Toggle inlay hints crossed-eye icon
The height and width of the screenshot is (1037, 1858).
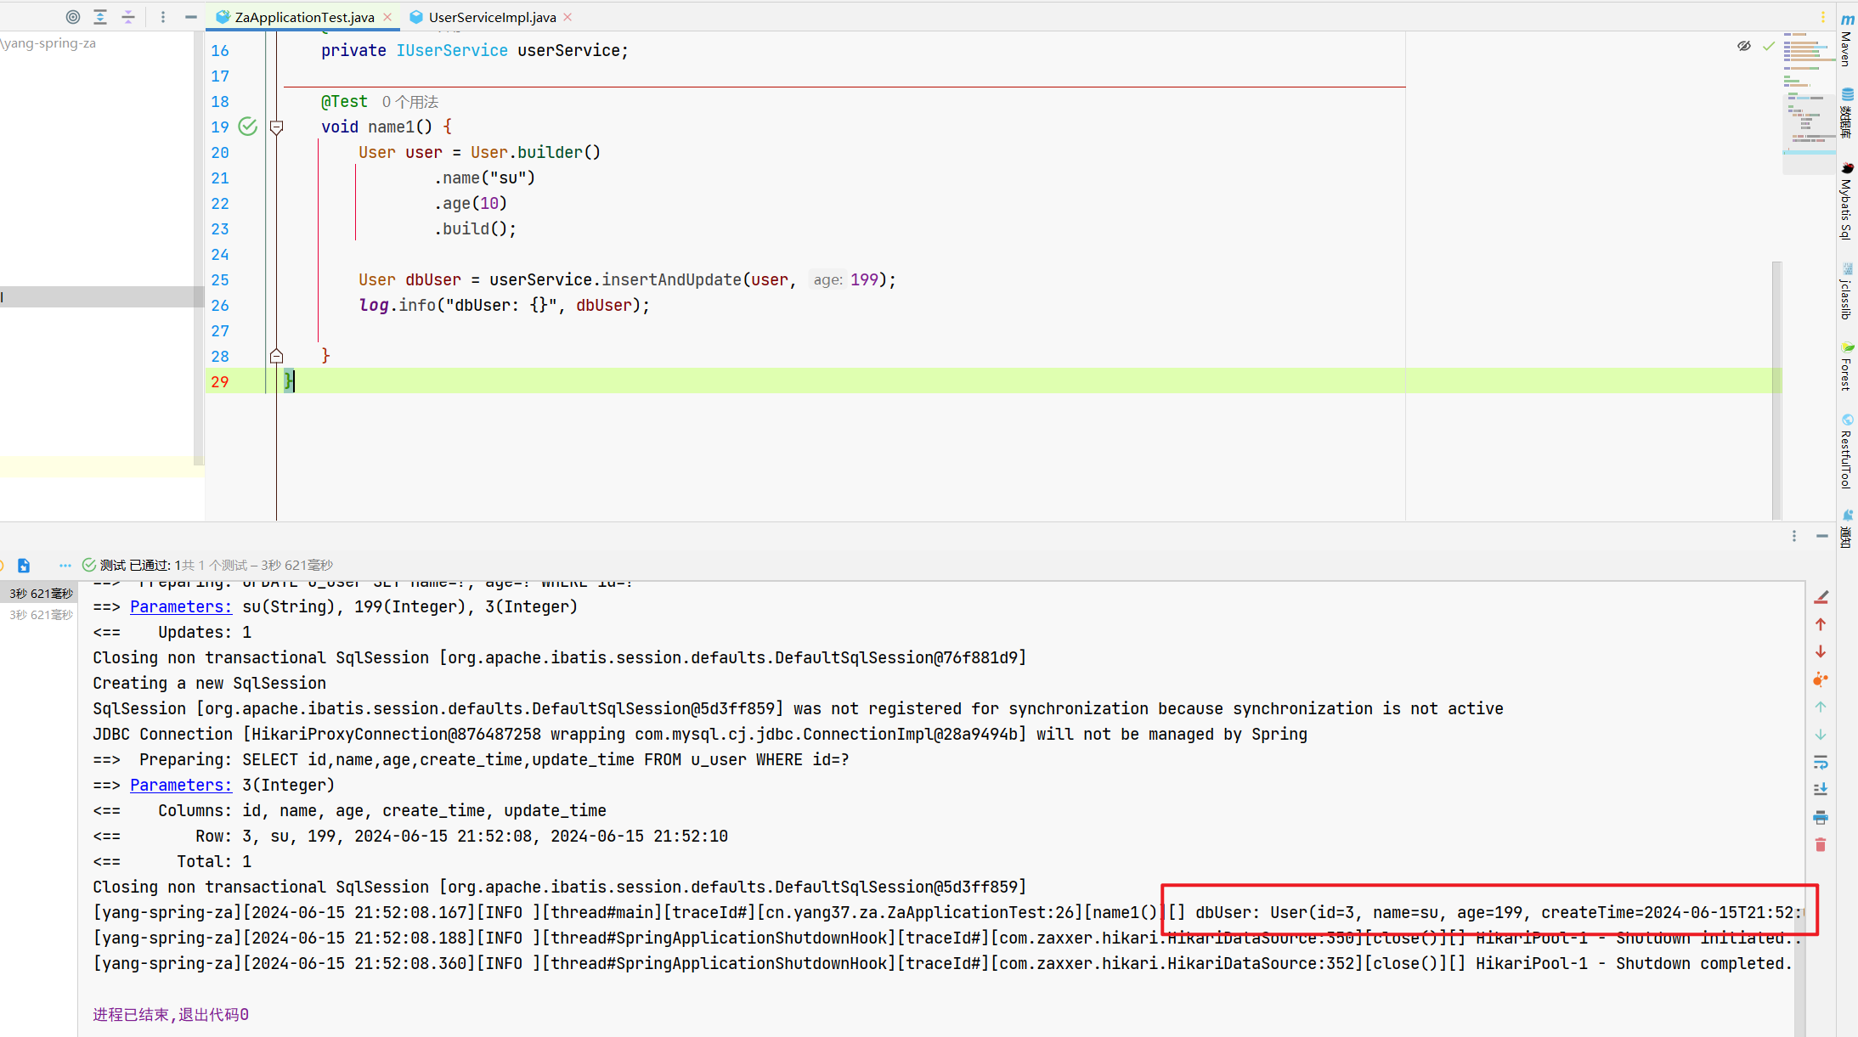click(x=1744, y=46)
